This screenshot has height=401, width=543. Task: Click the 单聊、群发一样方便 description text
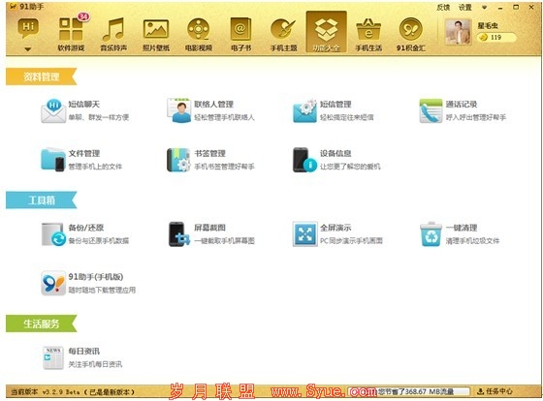[99, 117]
